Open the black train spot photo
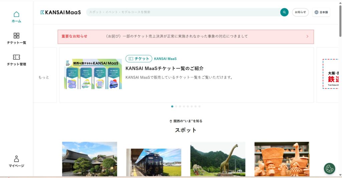The width and height of the screenshot is (342, 178). pyautogui.click(x=154, y=162)
